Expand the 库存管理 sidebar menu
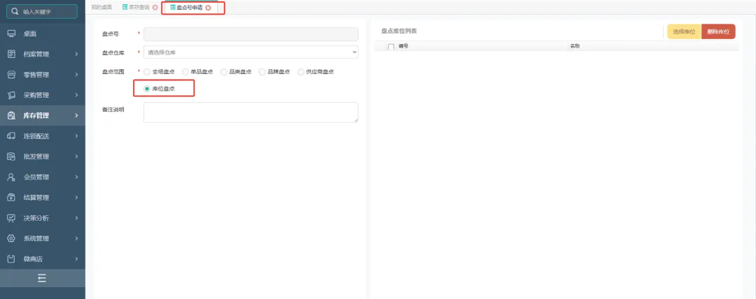Viewport: 756px width, 299px height. coord(42,115)
